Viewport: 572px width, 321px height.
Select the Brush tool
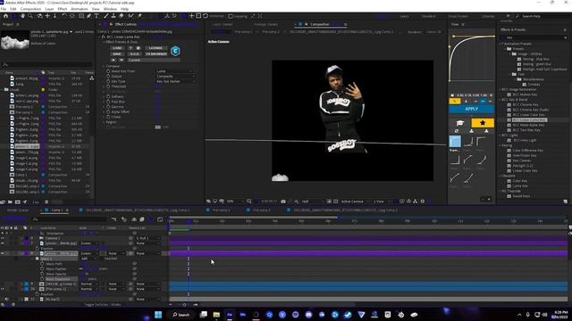pos(106,16)
